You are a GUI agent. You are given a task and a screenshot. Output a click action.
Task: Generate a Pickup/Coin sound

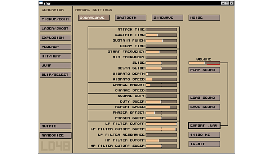tap(56, 19)
